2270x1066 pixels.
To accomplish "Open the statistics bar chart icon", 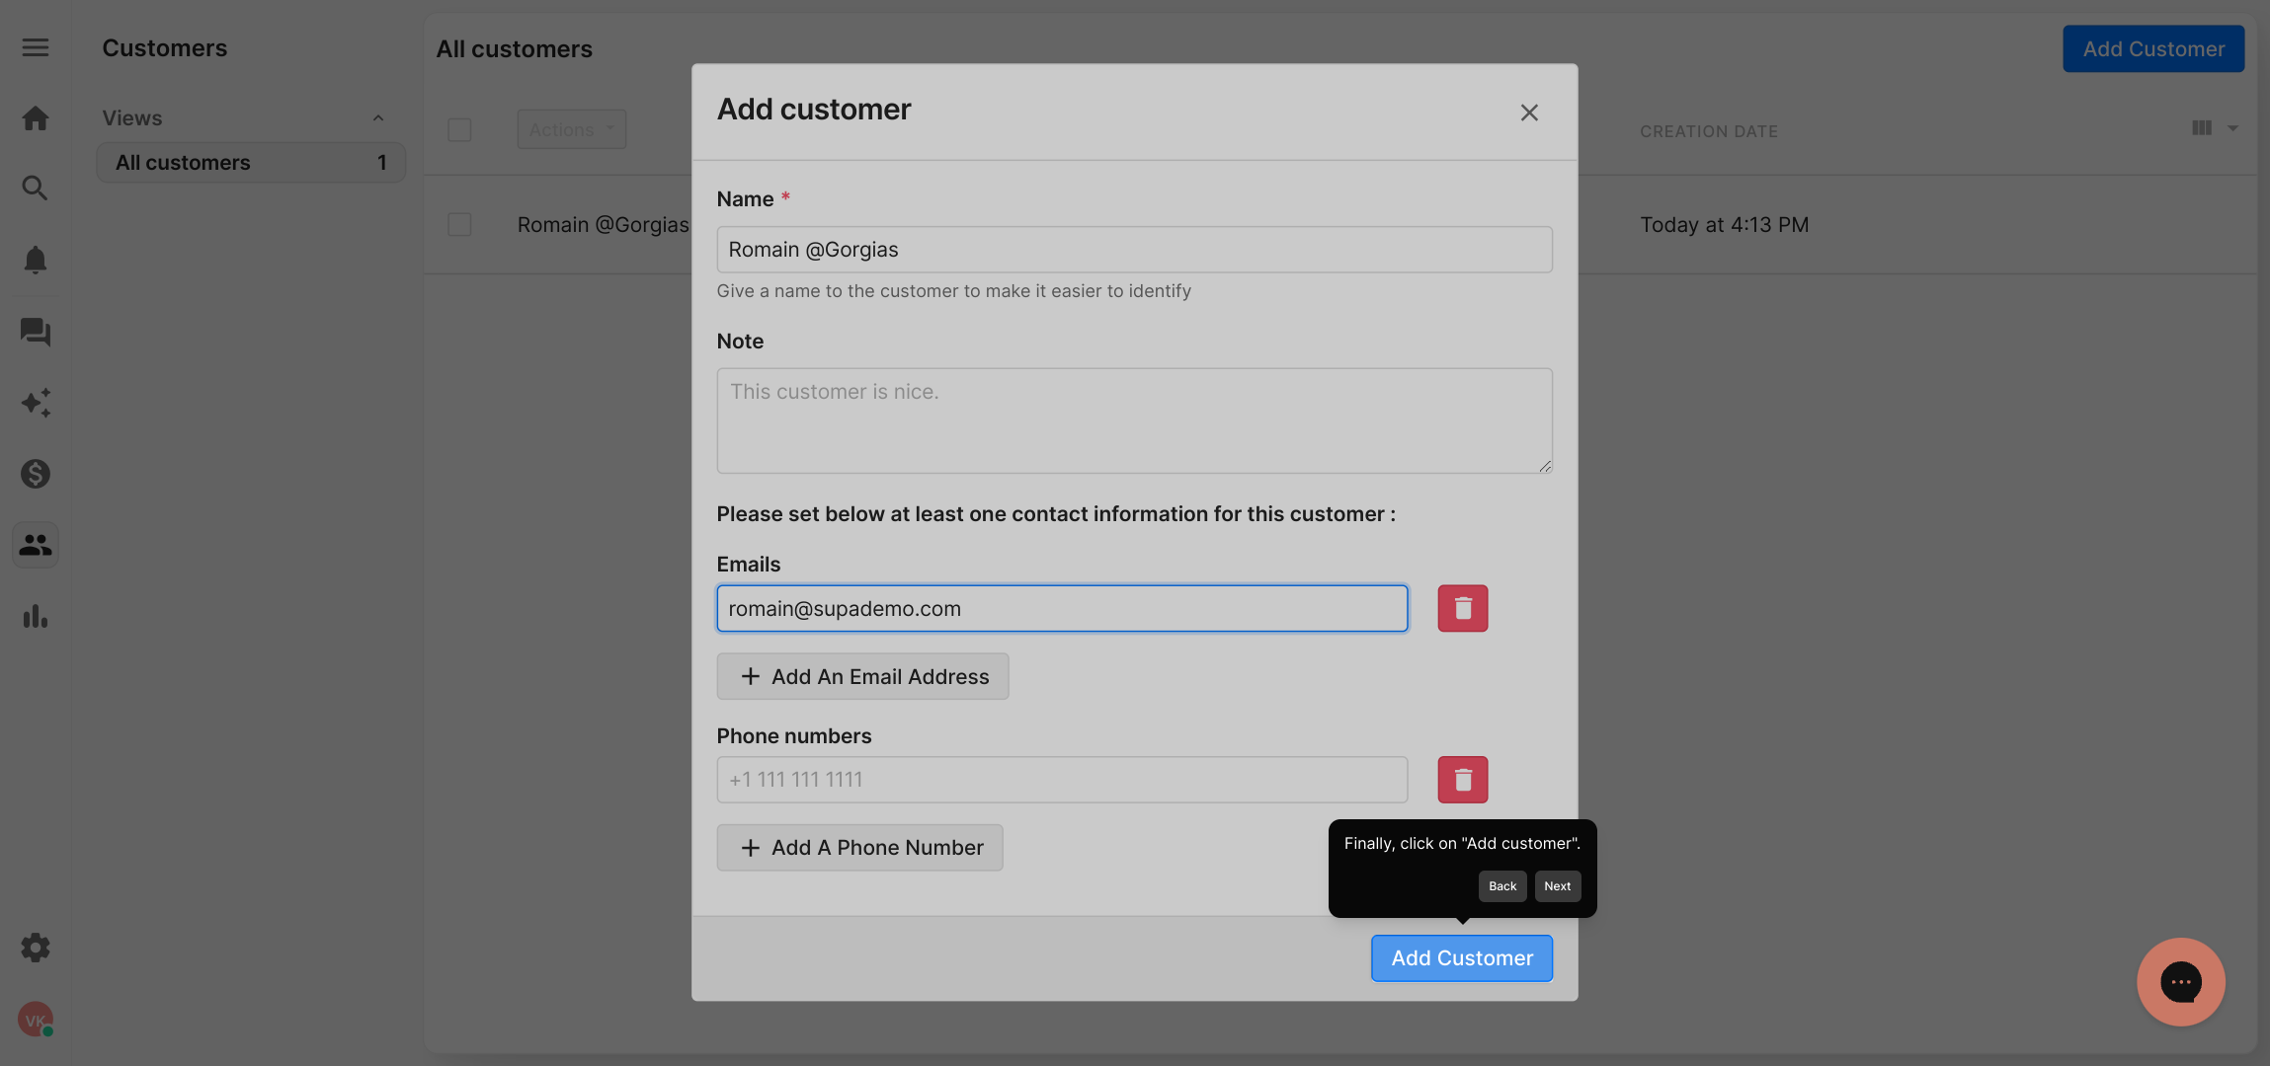I will click(36, 616).
